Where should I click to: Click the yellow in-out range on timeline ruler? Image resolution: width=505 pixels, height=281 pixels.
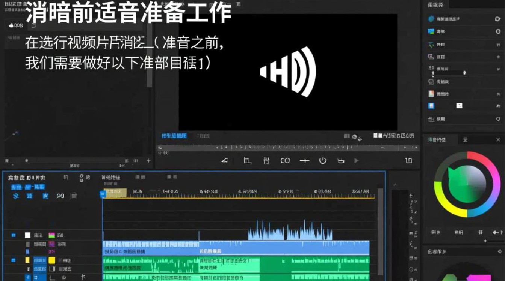pyautogui.click(x=116, y=193)
